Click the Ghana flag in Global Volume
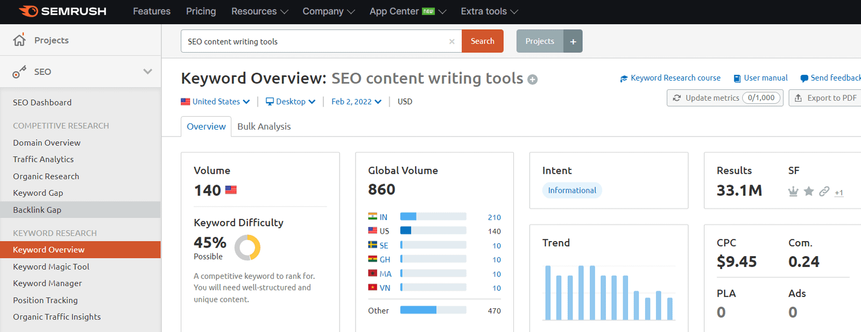Screen dimensions: 861x332 point(372,259)
